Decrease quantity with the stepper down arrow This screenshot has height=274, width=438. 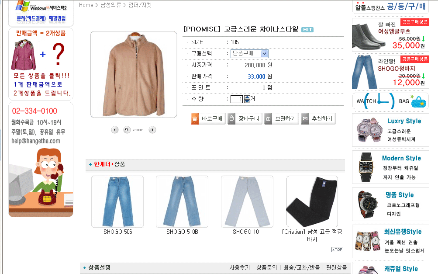pos(247,101)
